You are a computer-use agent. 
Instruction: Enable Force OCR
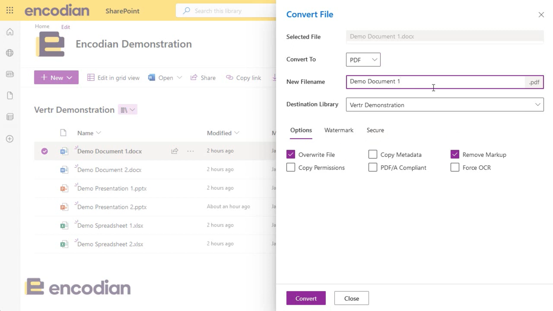click(455, 168)
